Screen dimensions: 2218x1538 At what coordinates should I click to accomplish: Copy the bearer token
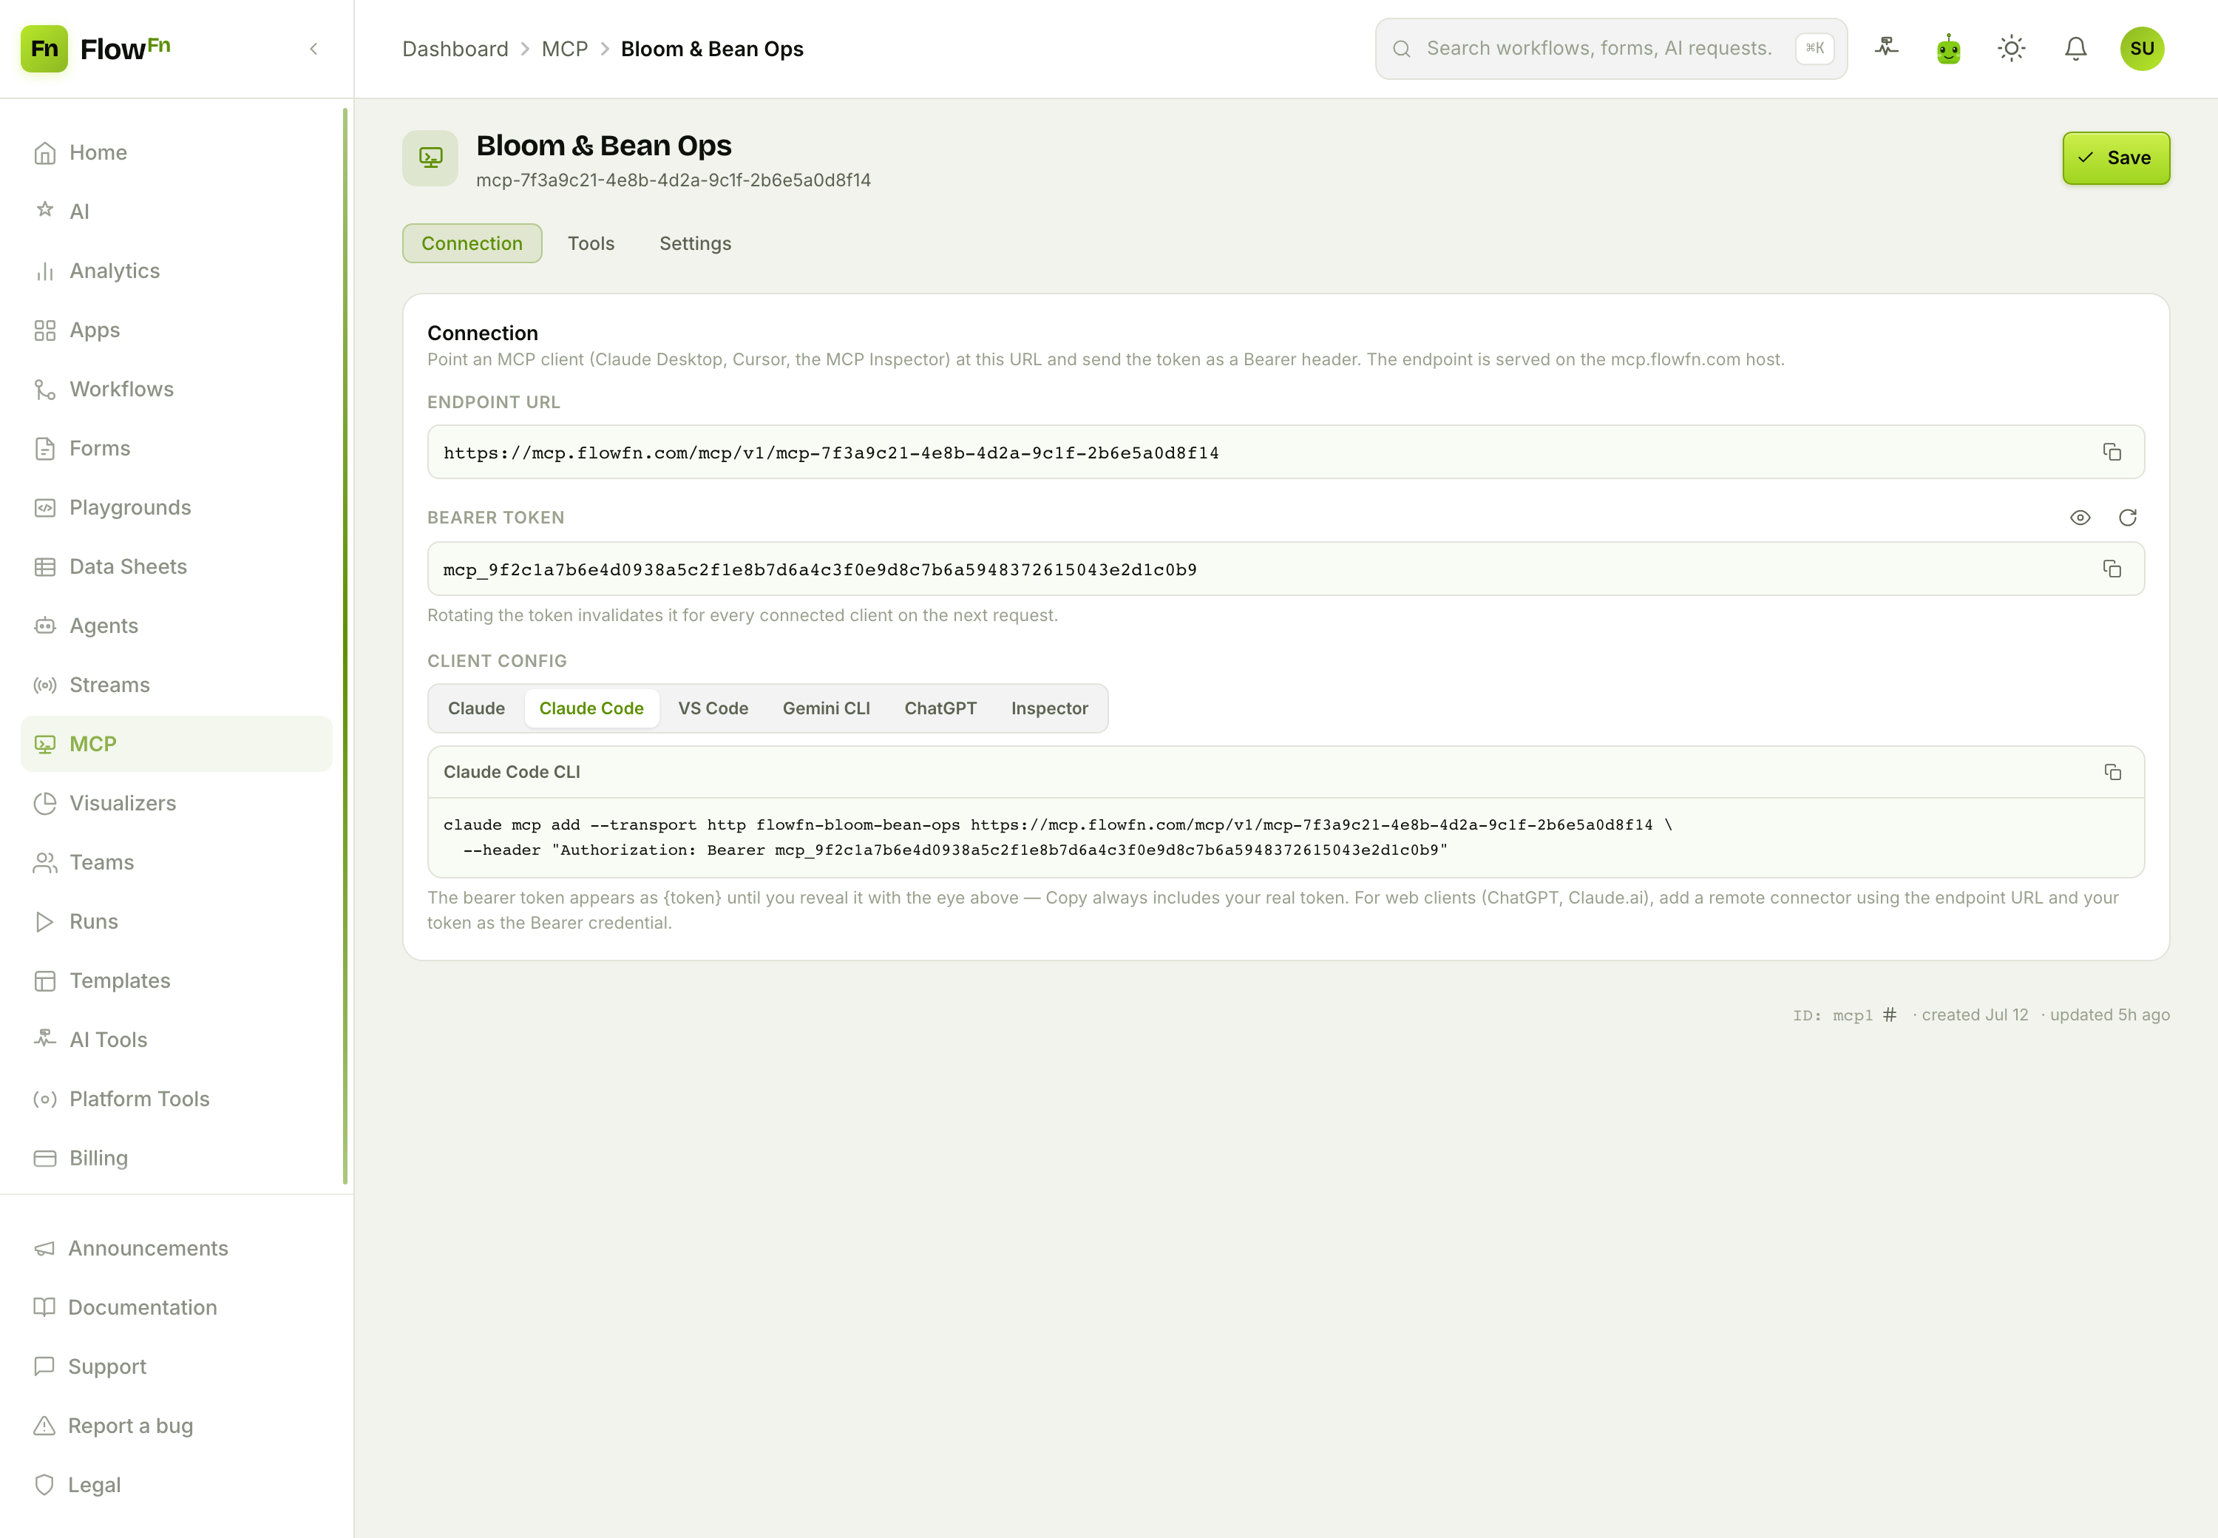coord(2111,569)
